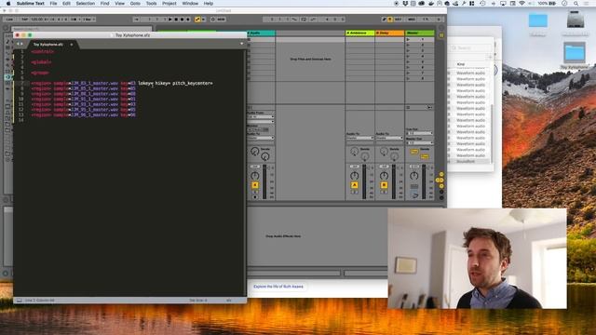Screen dimensions: 596x335
Task: Open Audio To dropdown on A Ambience track
Action: click(x=360, y=138)
